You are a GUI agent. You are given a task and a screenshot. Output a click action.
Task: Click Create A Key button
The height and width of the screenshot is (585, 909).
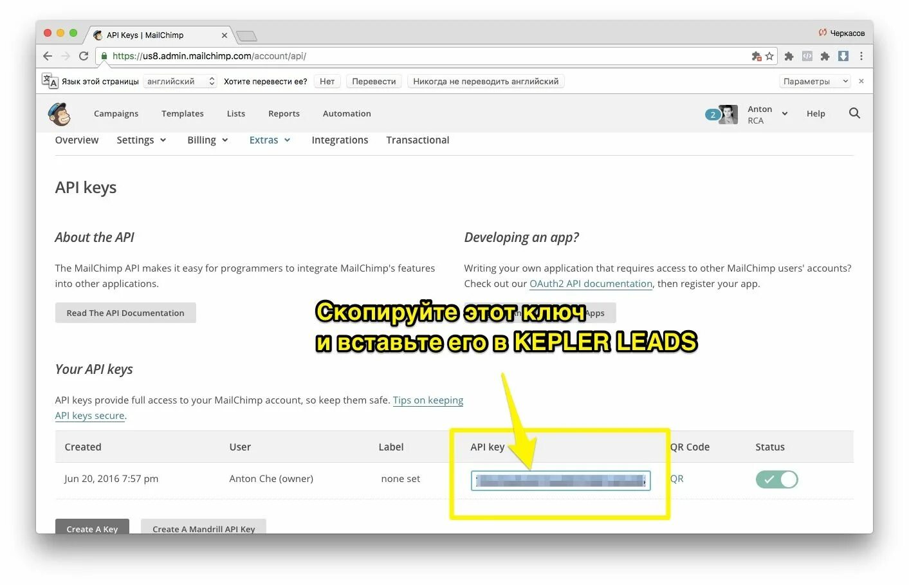(93, 526)
